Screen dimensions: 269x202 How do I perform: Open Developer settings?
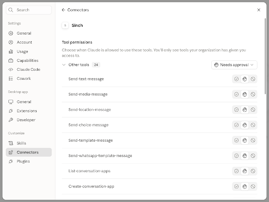(29, 120)
